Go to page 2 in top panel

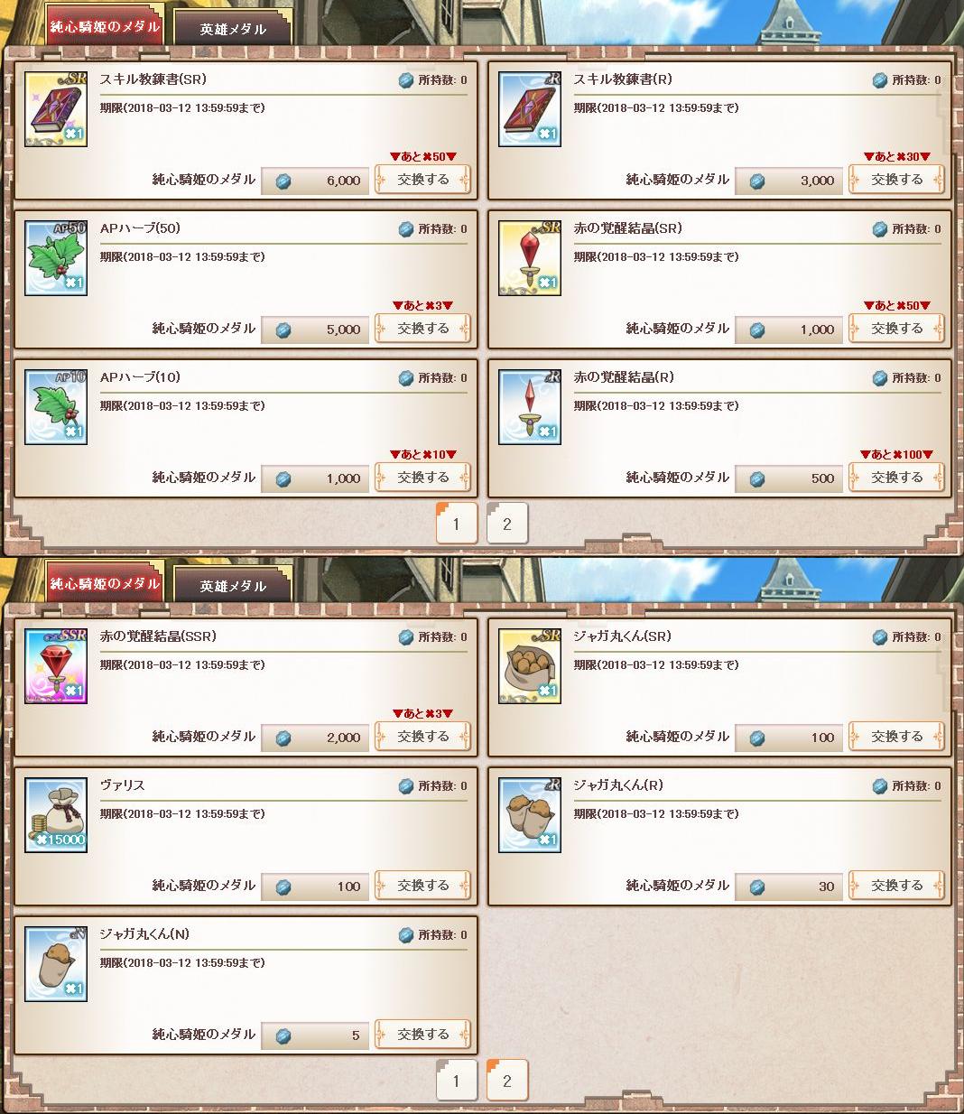(x=507, y=524)
